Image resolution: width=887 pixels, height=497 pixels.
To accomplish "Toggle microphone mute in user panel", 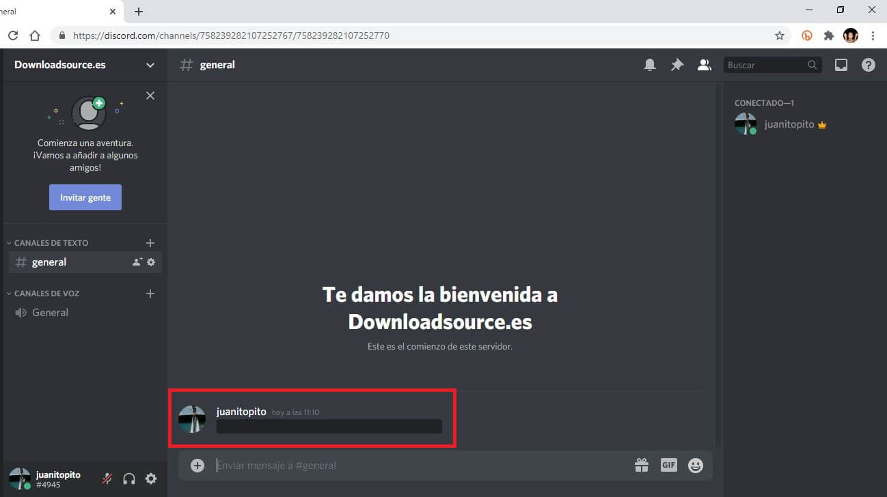I will tap(107, 479).
